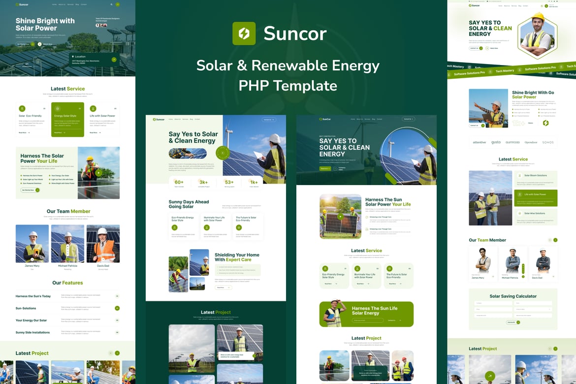Click the SONOS brand logo
The image size is (576, 384).
(548, 142)
